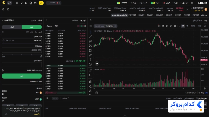
Task: Show only sell orders order book view
Action: (x=78, y=26)
